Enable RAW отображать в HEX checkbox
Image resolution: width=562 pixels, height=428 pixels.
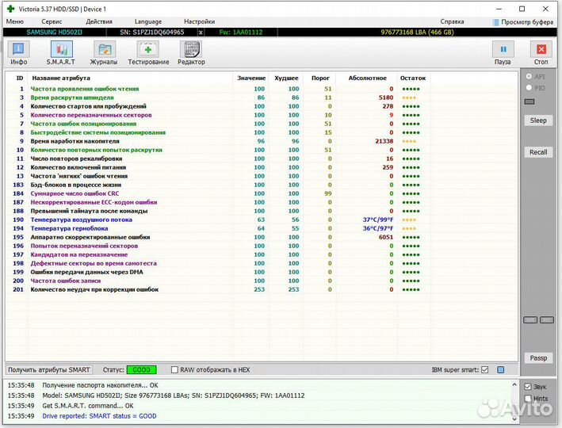pos(175,370)
